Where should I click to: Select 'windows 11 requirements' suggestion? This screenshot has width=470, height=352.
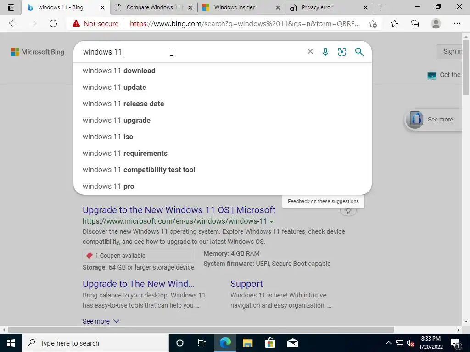pos(223,153)
